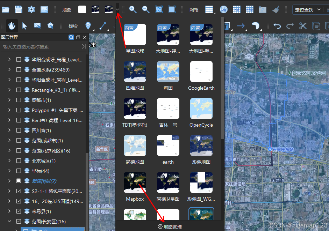Screen dimensions: 329x231
Task: Uncheck the 范围(长安区)(16) layer
Action: (19, 221)
